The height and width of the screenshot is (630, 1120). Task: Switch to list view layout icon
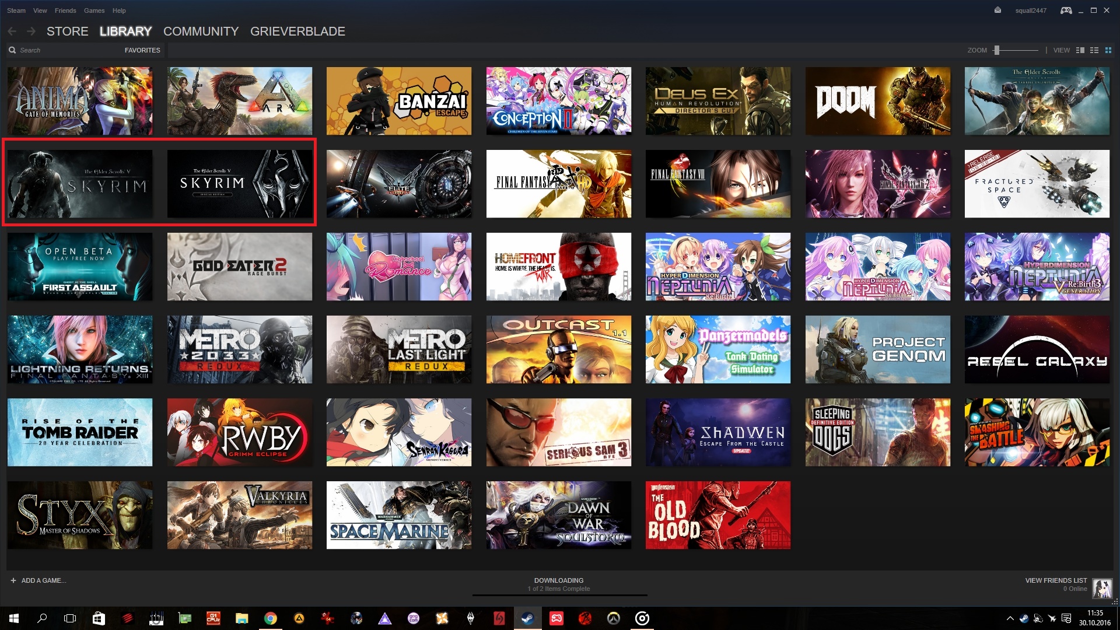coord(1094,50)
